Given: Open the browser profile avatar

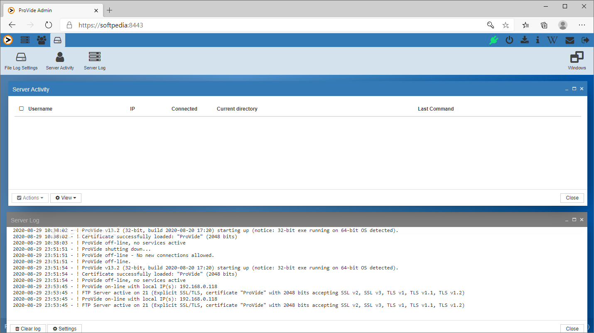Looking at the screenshot, I should [x=563, y=25].
